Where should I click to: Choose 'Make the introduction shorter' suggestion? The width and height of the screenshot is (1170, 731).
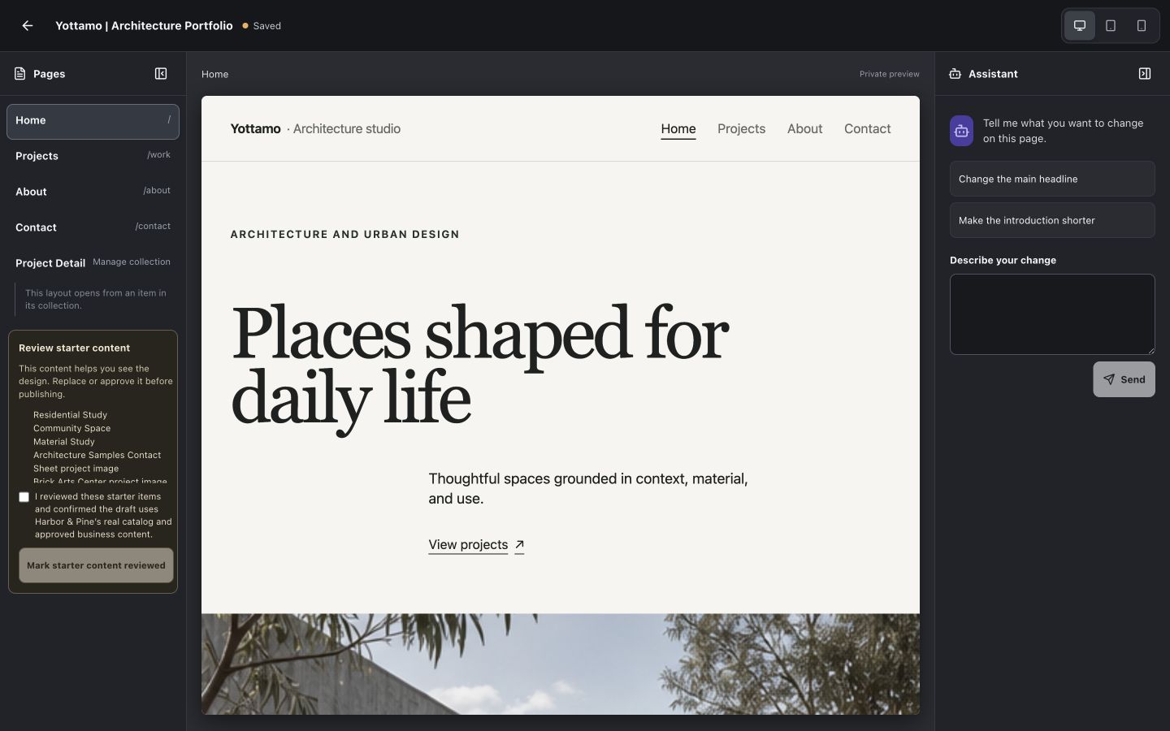[1052, 220]
